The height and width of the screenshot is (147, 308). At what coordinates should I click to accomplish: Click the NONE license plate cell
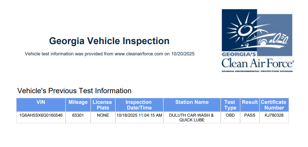tap(103, 115)
